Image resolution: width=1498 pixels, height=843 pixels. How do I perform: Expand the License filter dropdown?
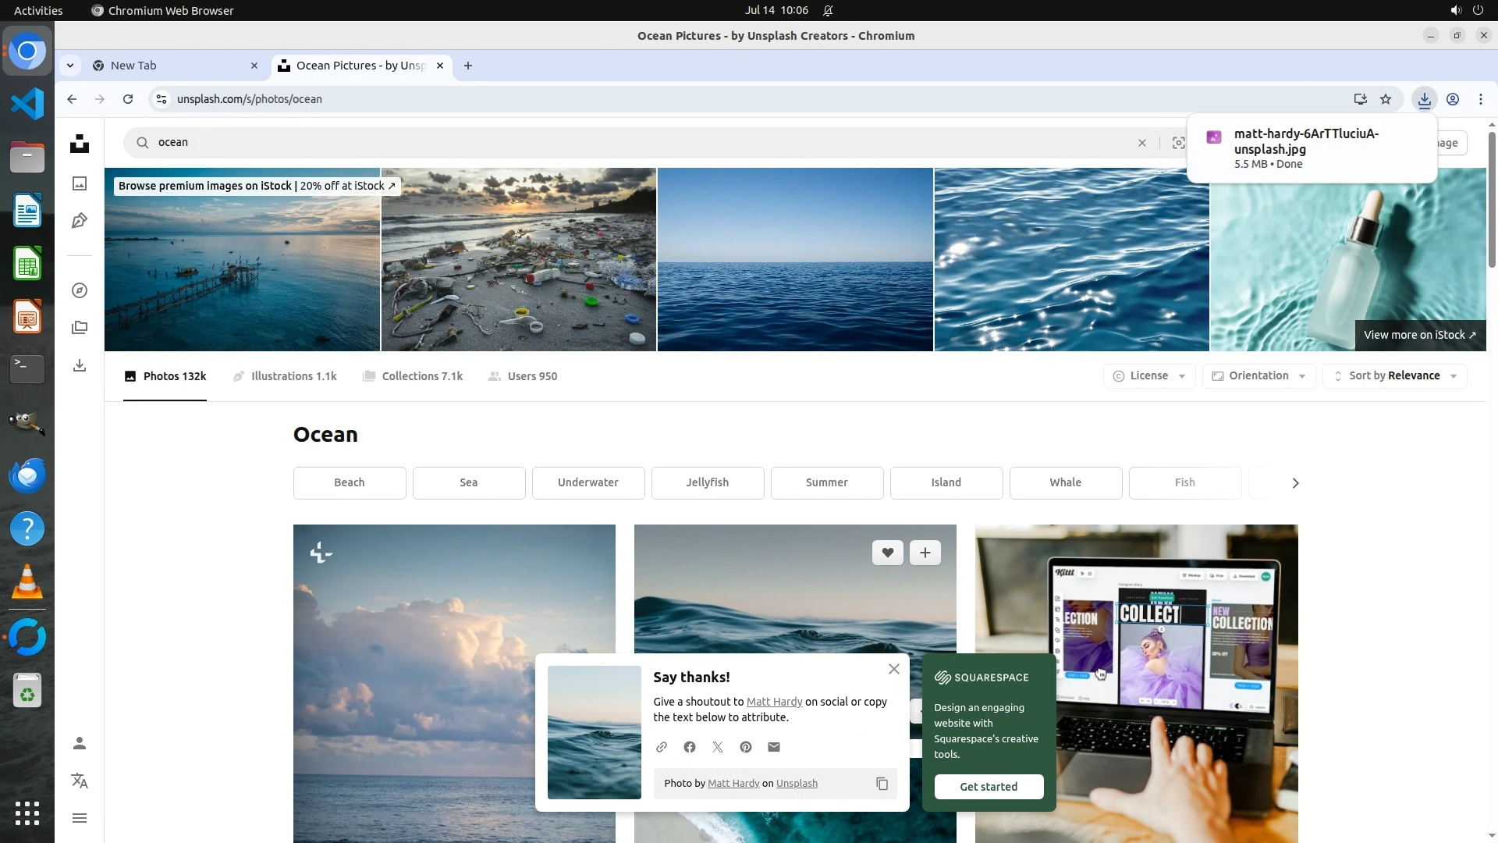pyautogui.click(x=1148, y=375)
